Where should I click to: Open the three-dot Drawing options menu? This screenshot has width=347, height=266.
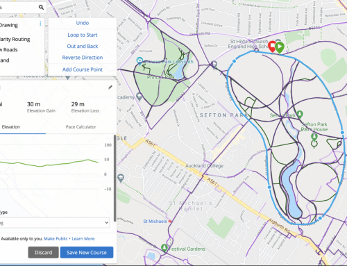pyautogui.click(x=40, y=24)
